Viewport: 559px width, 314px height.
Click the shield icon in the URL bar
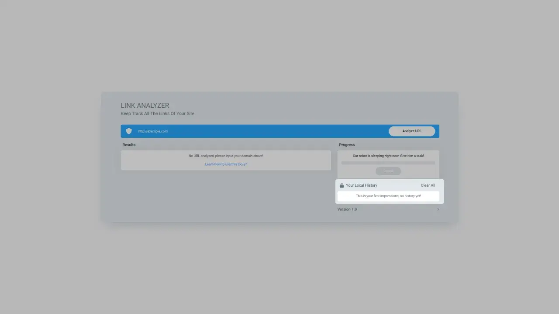point(129,131)
